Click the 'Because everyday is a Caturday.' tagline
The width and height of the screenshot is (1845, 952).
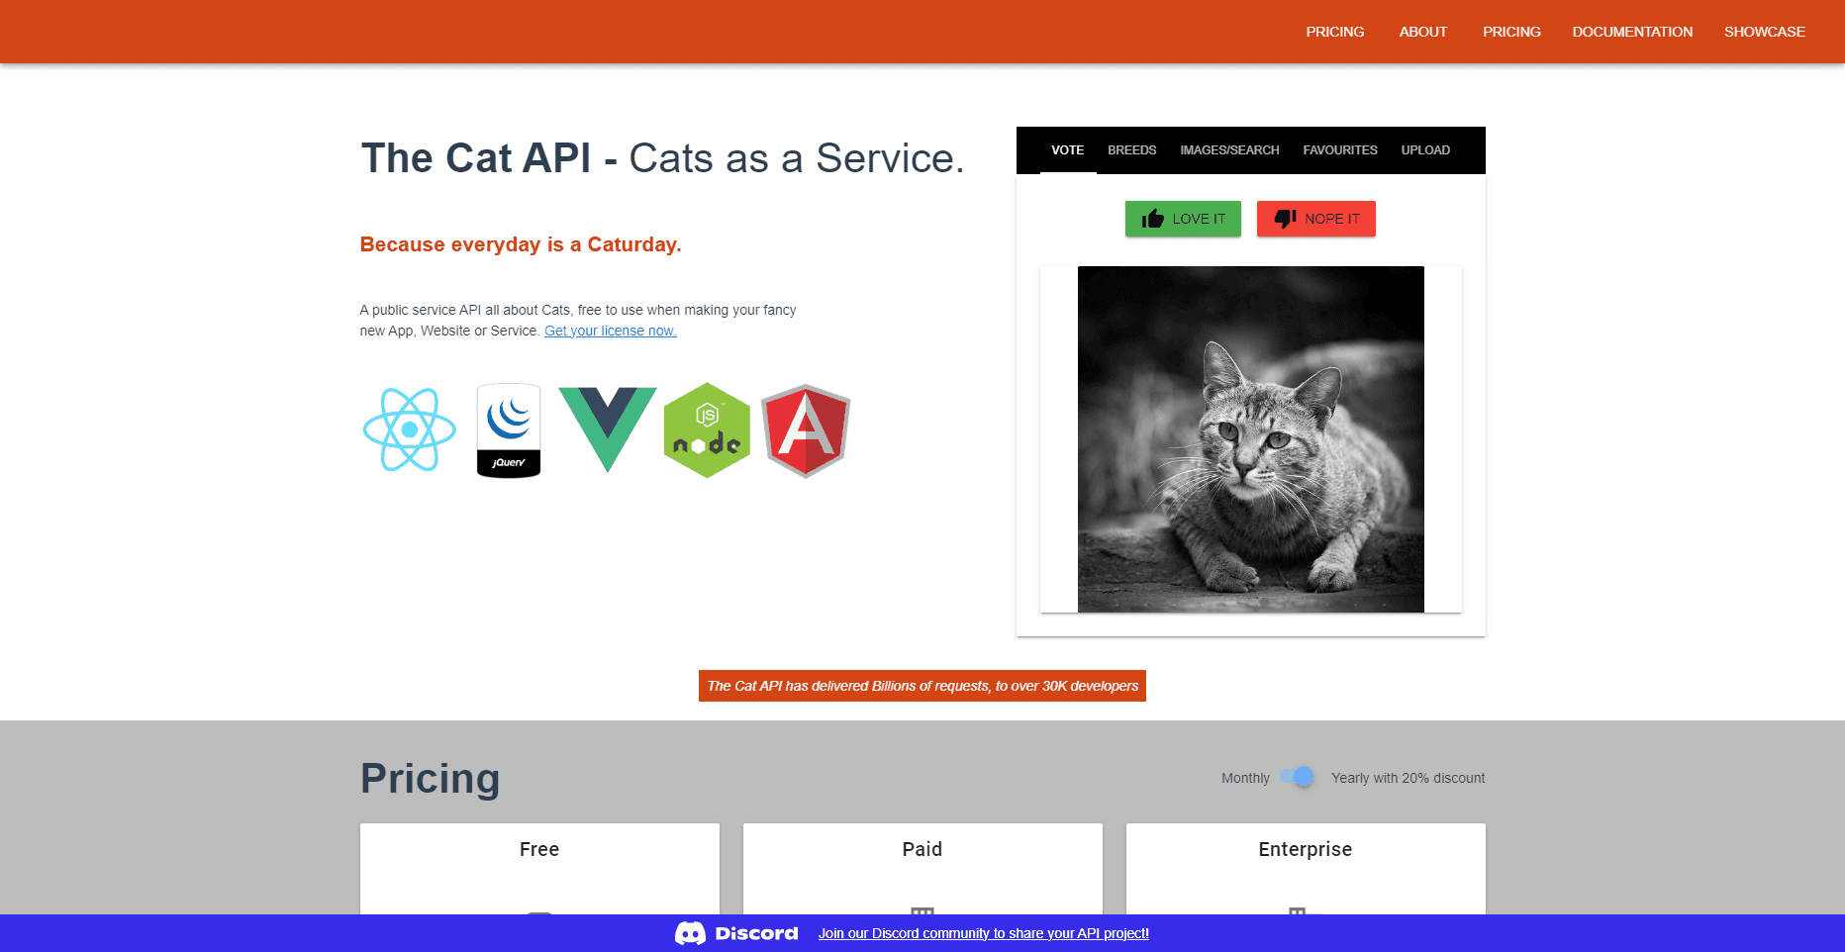pos(521,244)
